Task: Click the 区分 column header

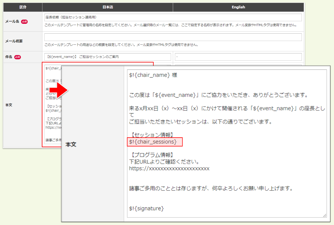Action: 23,7
